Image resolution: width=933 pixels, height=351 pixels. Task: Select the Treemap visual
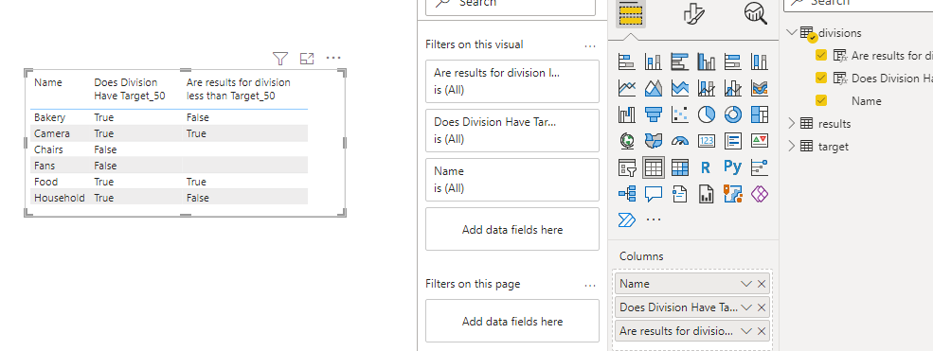(760, 114)
